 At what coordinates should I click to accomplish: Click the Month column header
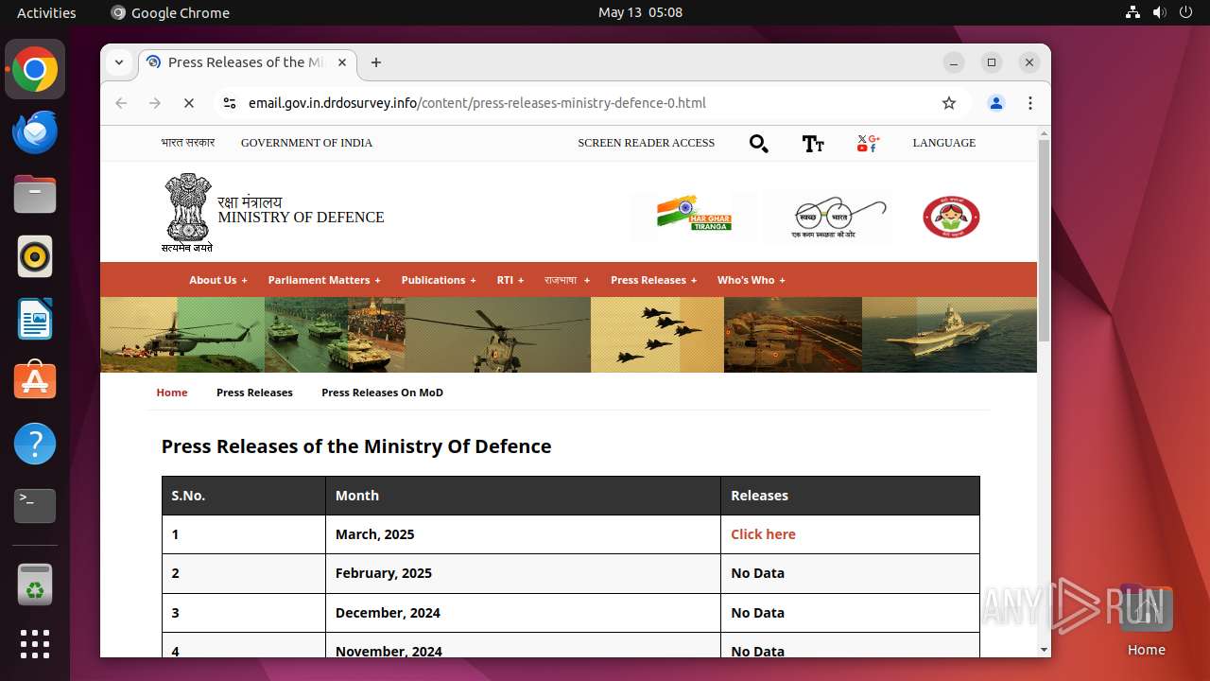(523, 496)
